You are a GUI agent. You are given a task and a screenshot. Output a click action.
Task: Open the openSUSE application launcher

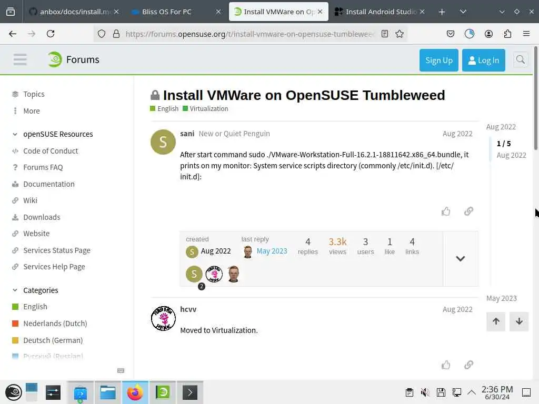click(14, 392)
